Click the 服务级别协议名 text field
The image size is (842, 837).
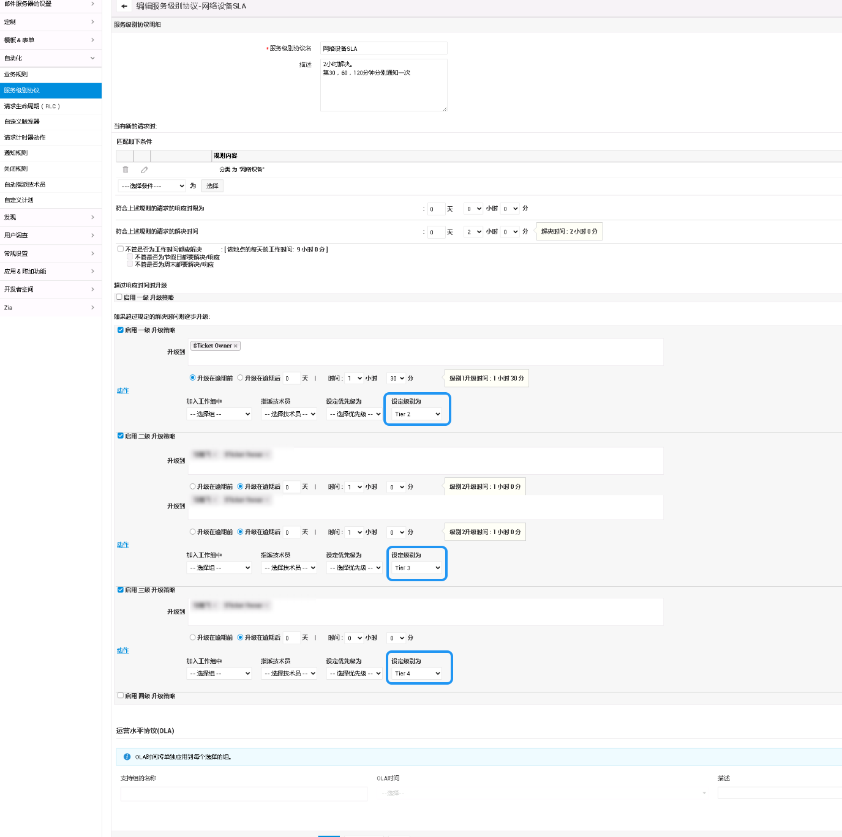pyautogui.click(x=383, y=48)
